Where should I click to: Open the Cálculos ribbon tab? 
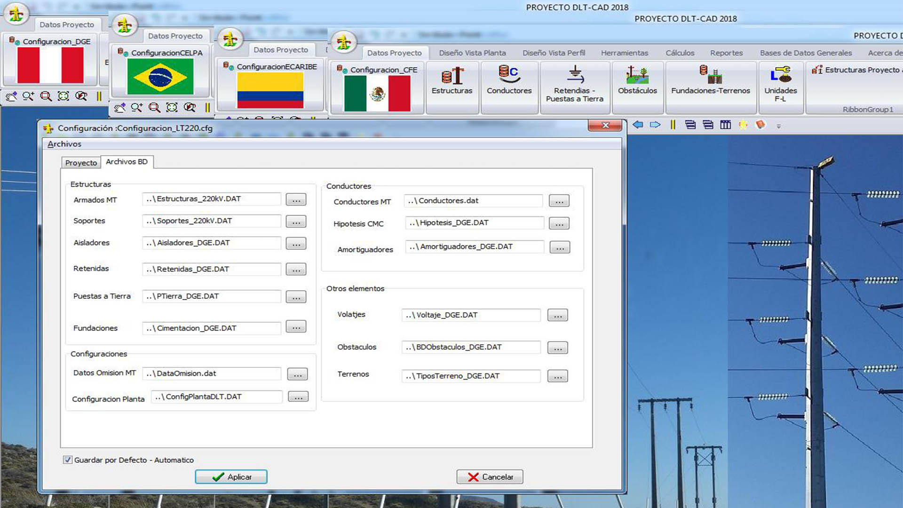pos(680,53)
